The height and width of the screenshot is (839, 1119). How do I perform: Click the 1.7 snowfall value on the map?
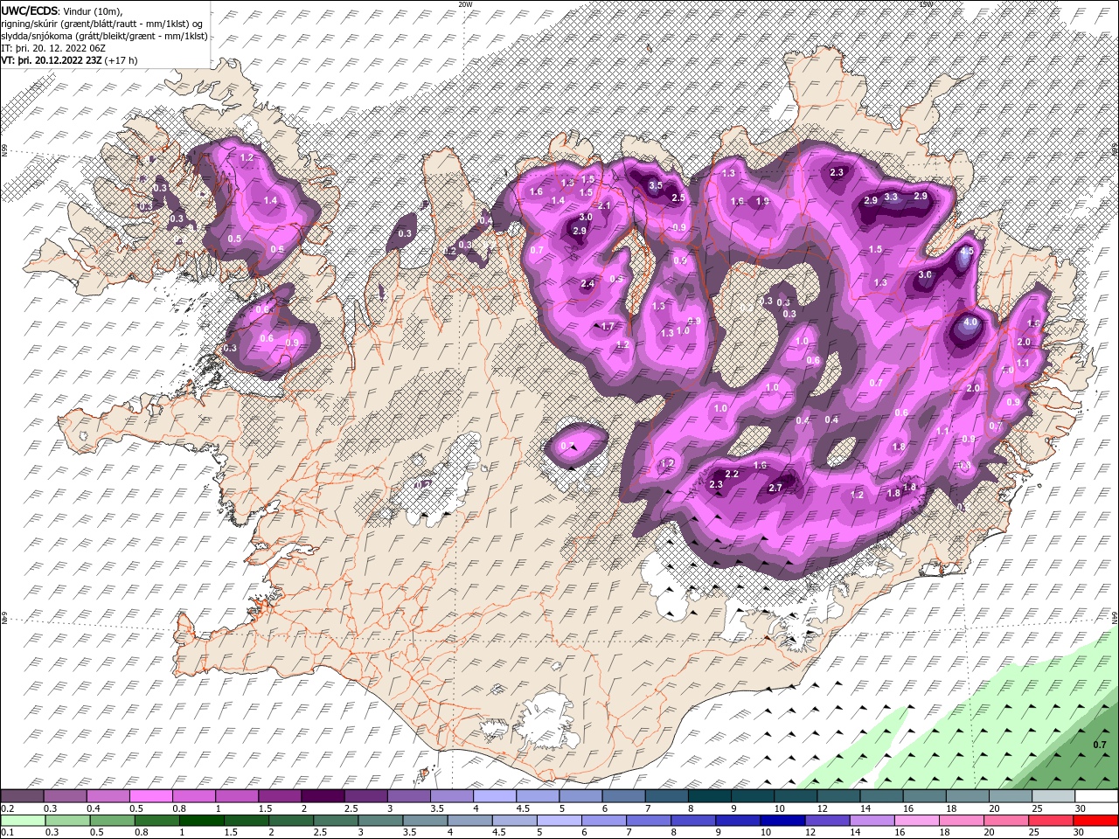tap(608, 326)
